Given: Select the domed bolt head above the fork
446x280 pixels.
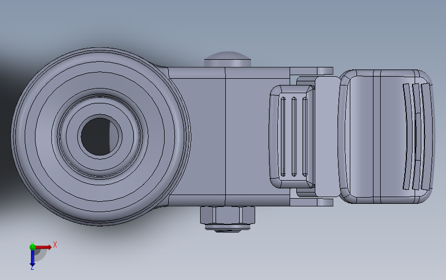Looking at the screenshot, I should point(227,60).
